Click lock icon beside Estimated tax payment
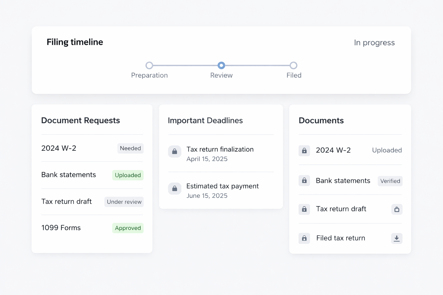 tap(174, 189)
